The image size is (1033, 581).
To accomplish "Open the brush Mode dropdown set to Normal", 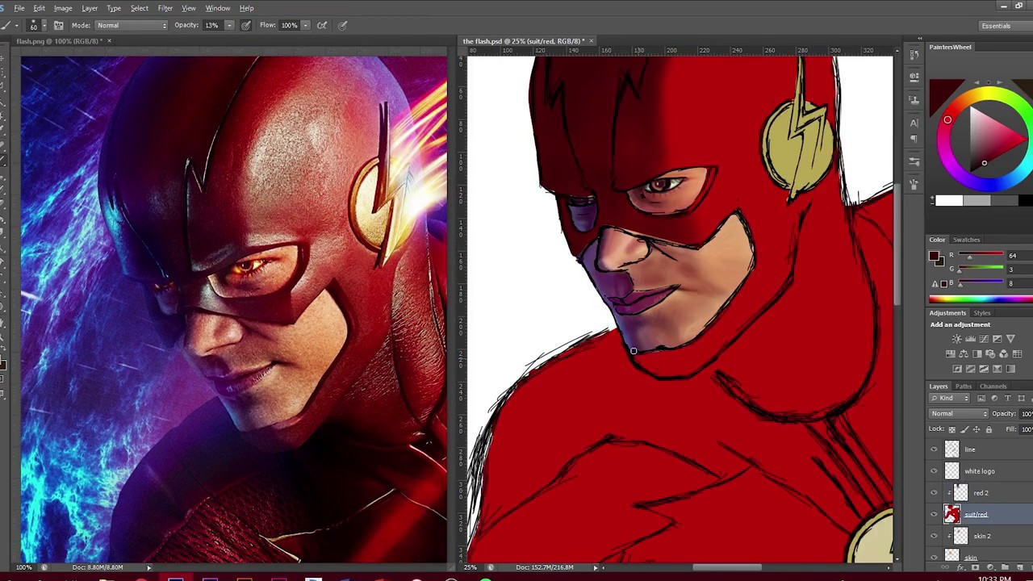I will [x=132, y=25].
